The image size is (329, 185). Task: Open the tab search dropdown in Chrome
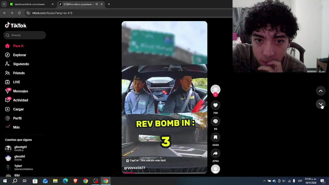[x=4, y=4]
